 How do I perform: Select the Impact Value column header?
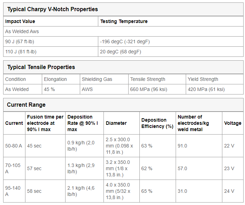click(51, 21)
